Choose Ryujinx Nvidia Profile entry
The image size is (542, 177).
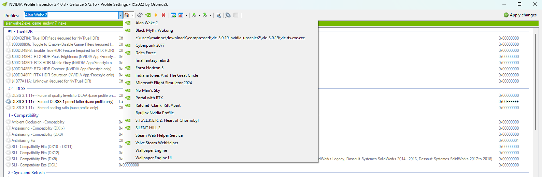click(221, 113)
